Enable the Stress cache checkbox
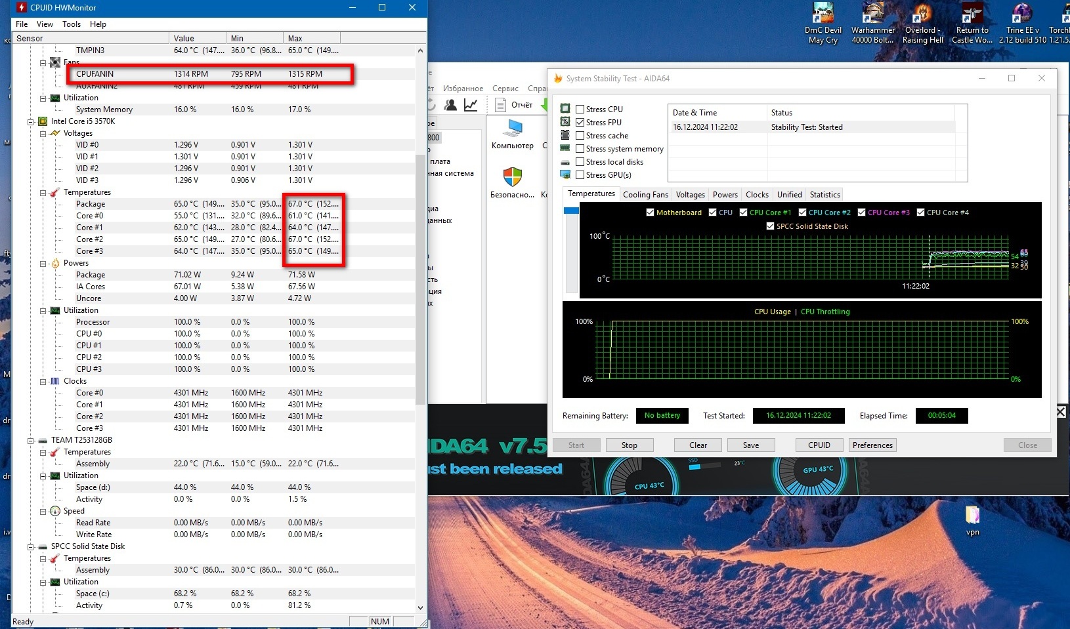The width and height of the screenshot is (1070, 629). coord(580,136)
